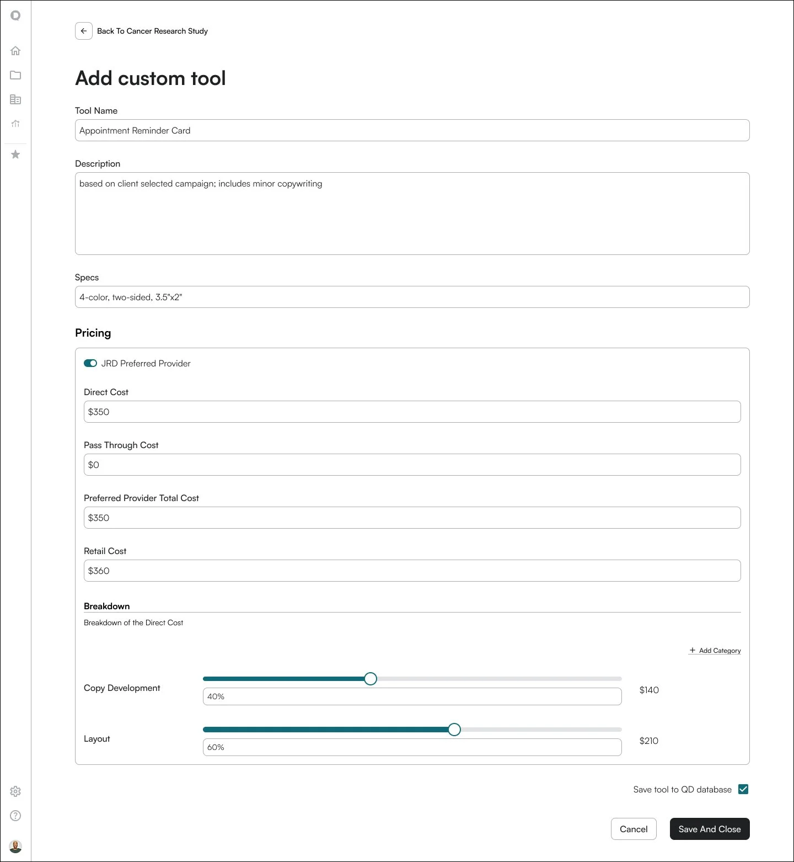Open the help question mark icon
Image resolution: width=794 pixels, height=862 pixels.
pyautogui.click(x=15, y=816)
